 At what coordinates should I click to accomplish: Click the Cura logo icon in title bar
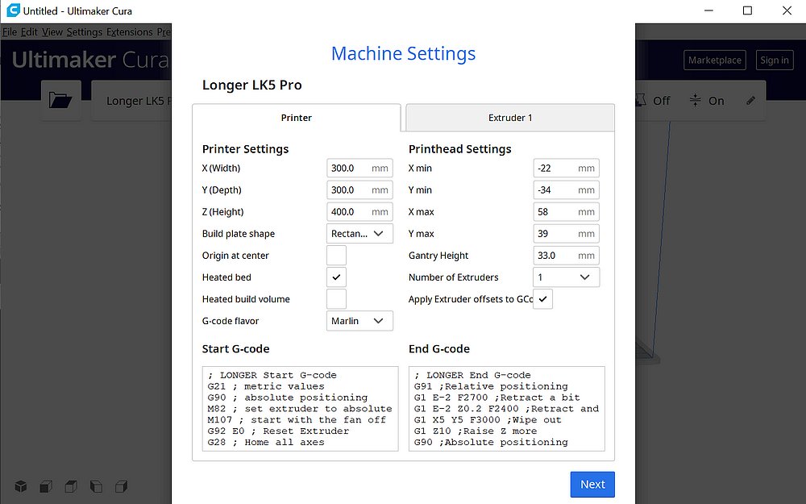tap(13, 10)
